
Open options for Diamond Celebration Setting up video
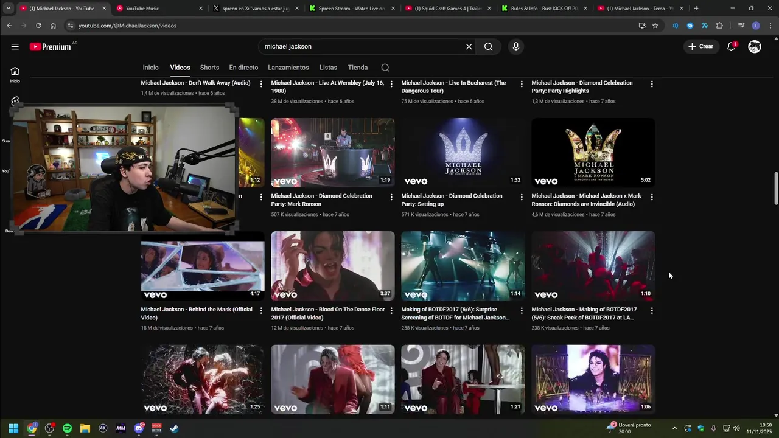522,197
